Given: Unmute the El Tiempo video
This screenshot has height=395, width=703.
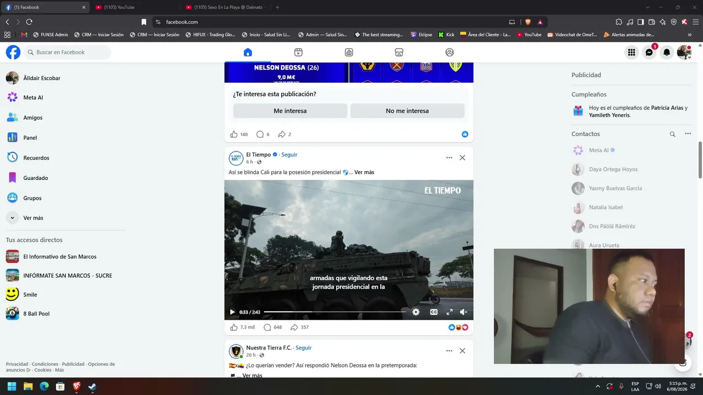Looking at the screenshot, I should 464,312.
